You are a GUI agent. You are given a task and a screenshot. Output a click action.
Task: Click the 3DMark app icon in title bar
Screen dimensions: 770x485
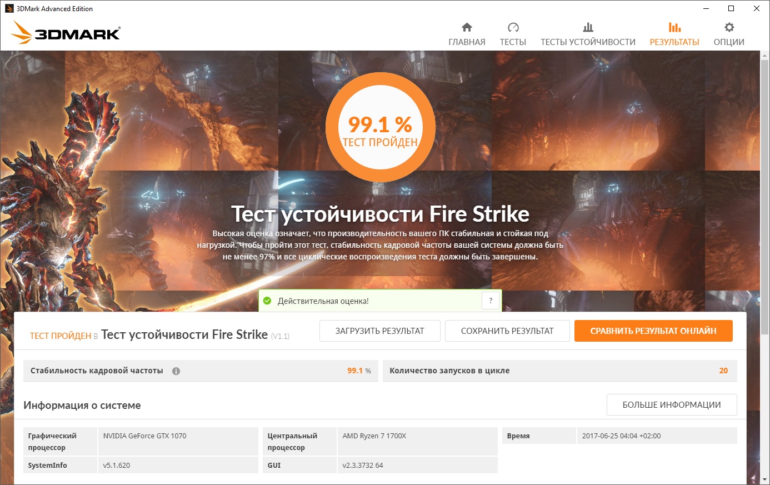[9, 8]
